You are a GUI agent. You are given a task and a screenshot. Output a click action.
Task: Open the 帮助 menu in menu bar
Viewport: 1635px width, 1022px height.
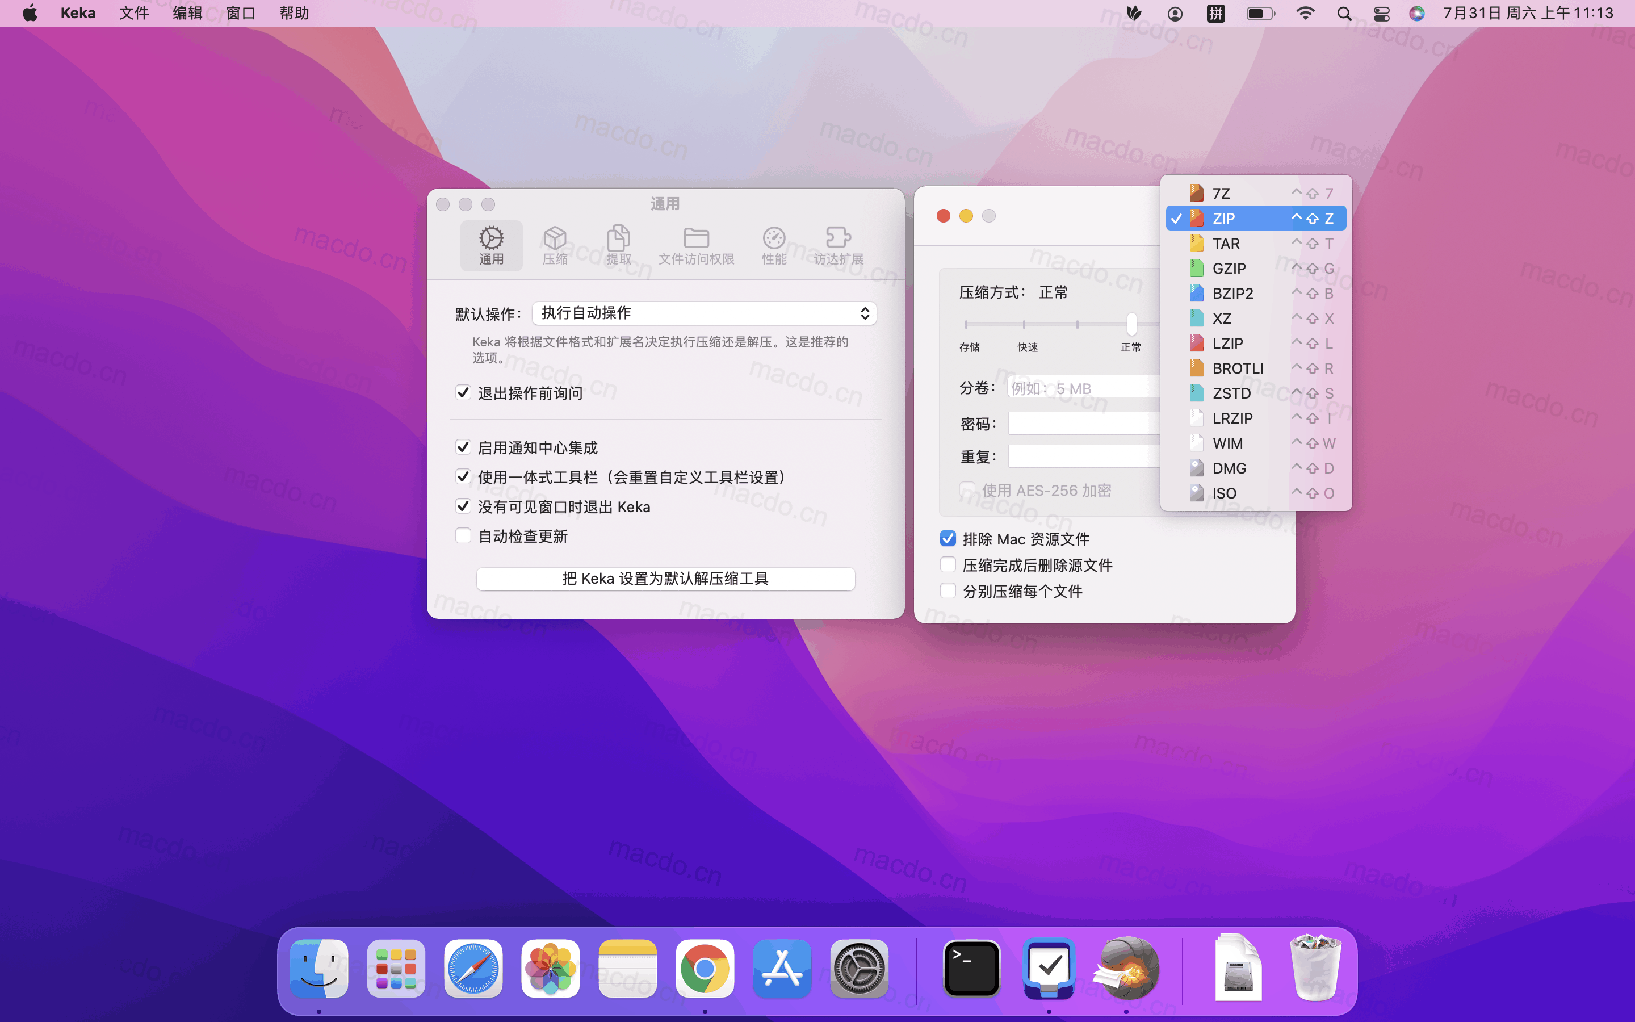pyautogui.click(x=294, y=14)
